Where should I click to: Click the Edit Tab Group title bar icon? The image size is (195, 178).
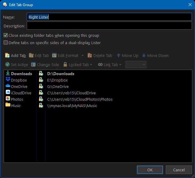tap(5, 5)
